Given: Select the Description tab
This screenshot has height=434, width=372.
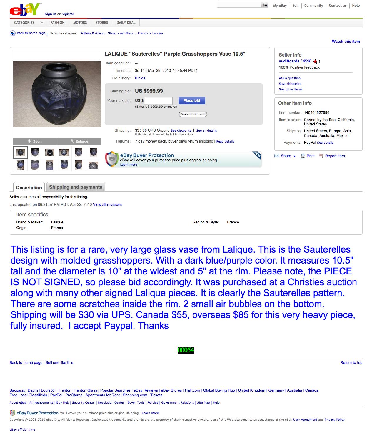Looking at the screenshot, I should (x=29, y=187).
